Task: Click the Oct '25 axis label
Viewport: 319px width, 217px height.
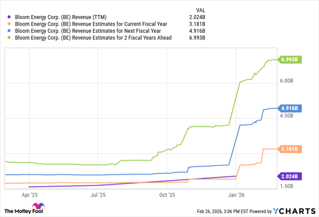Action: point(167,194)
